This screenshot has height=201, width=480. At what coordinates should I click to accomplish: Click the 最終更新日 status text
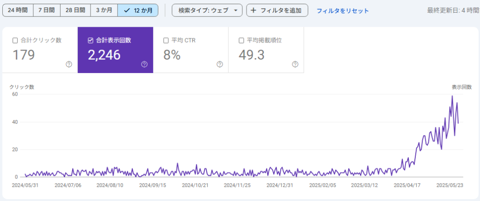point(453,10)
